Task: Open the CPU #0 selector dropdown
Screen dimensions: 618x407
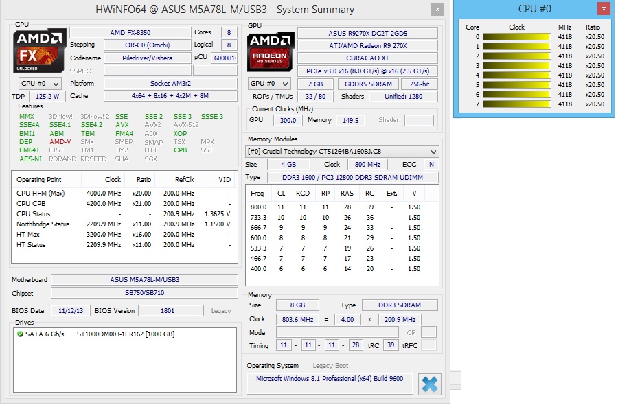Action: [40, 84]
